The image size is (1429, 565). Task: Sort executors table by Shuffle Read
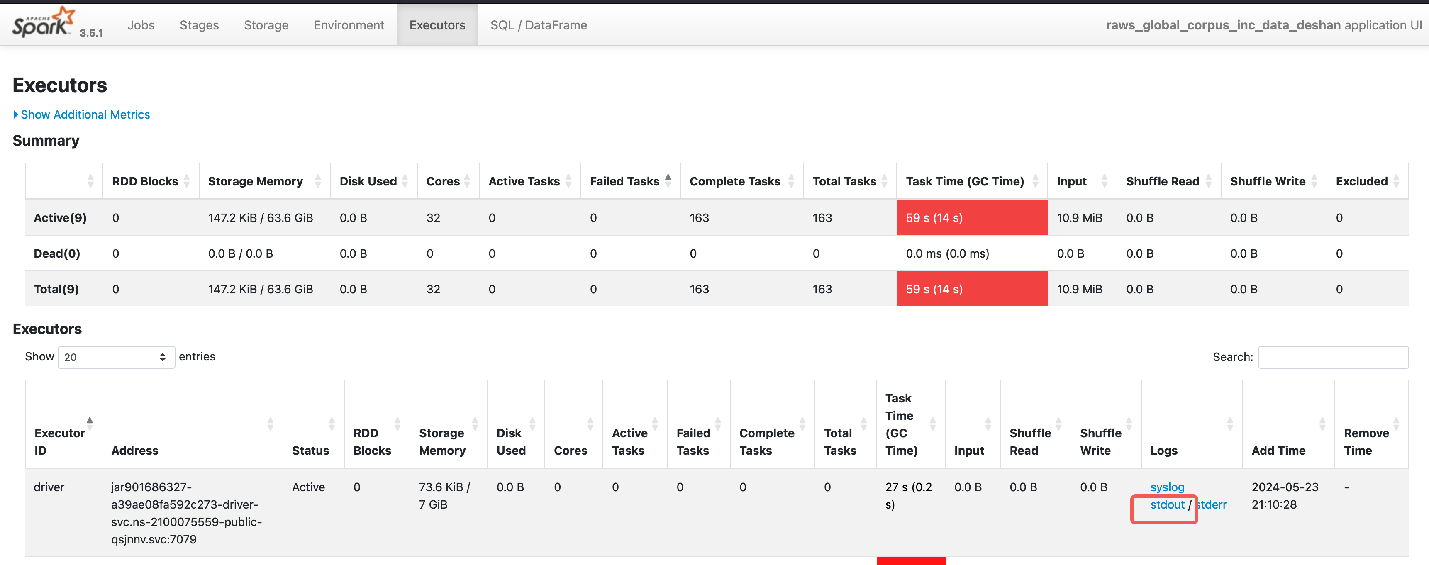click(x=1036, y=424)
